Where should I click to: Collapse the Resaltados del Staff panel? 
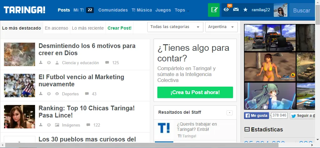[x=230, y=112]
